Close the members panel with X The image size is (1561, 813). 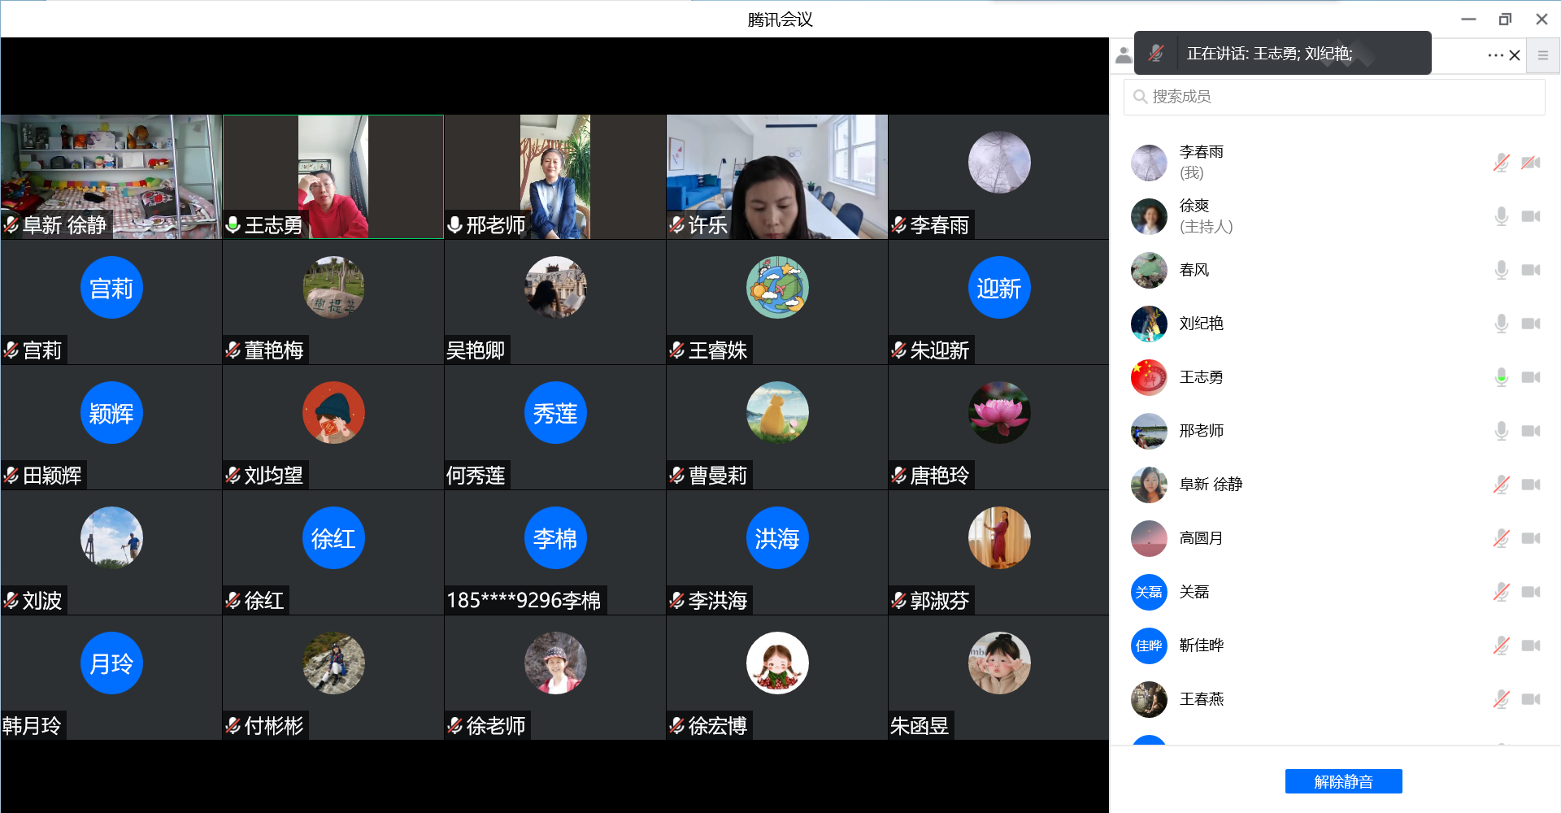tap(1515, 55)
